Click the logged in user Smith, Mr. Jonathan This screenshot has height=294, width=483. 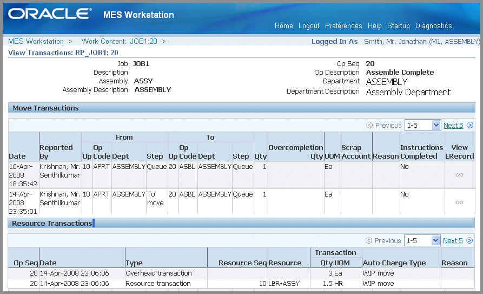point(422,42)
